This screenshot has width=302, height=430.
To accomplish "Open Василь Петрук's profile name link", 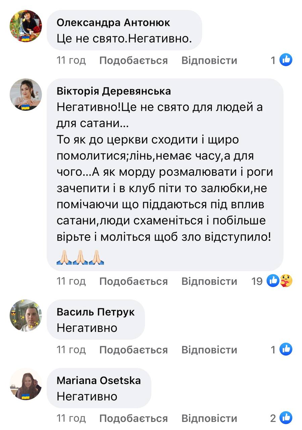I will [x=96, y=312].
